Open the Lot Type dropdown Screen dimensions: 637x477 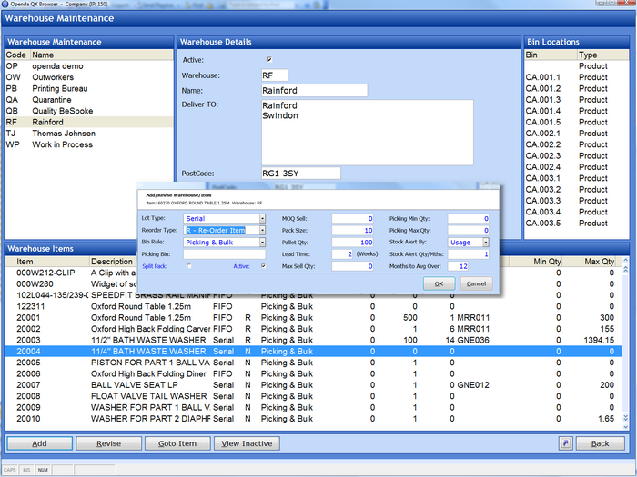coord(262,219)
